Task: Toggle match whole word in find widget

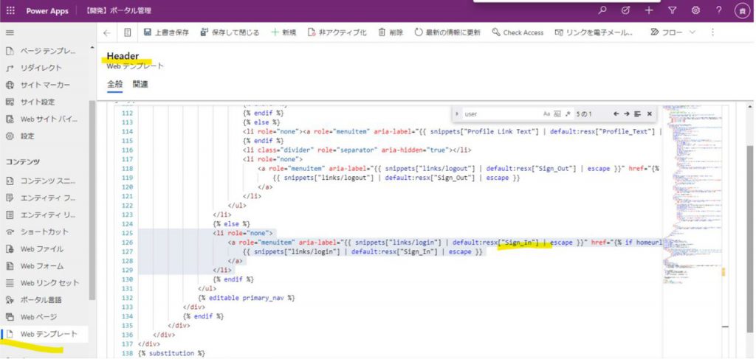Action: [557, 114]
